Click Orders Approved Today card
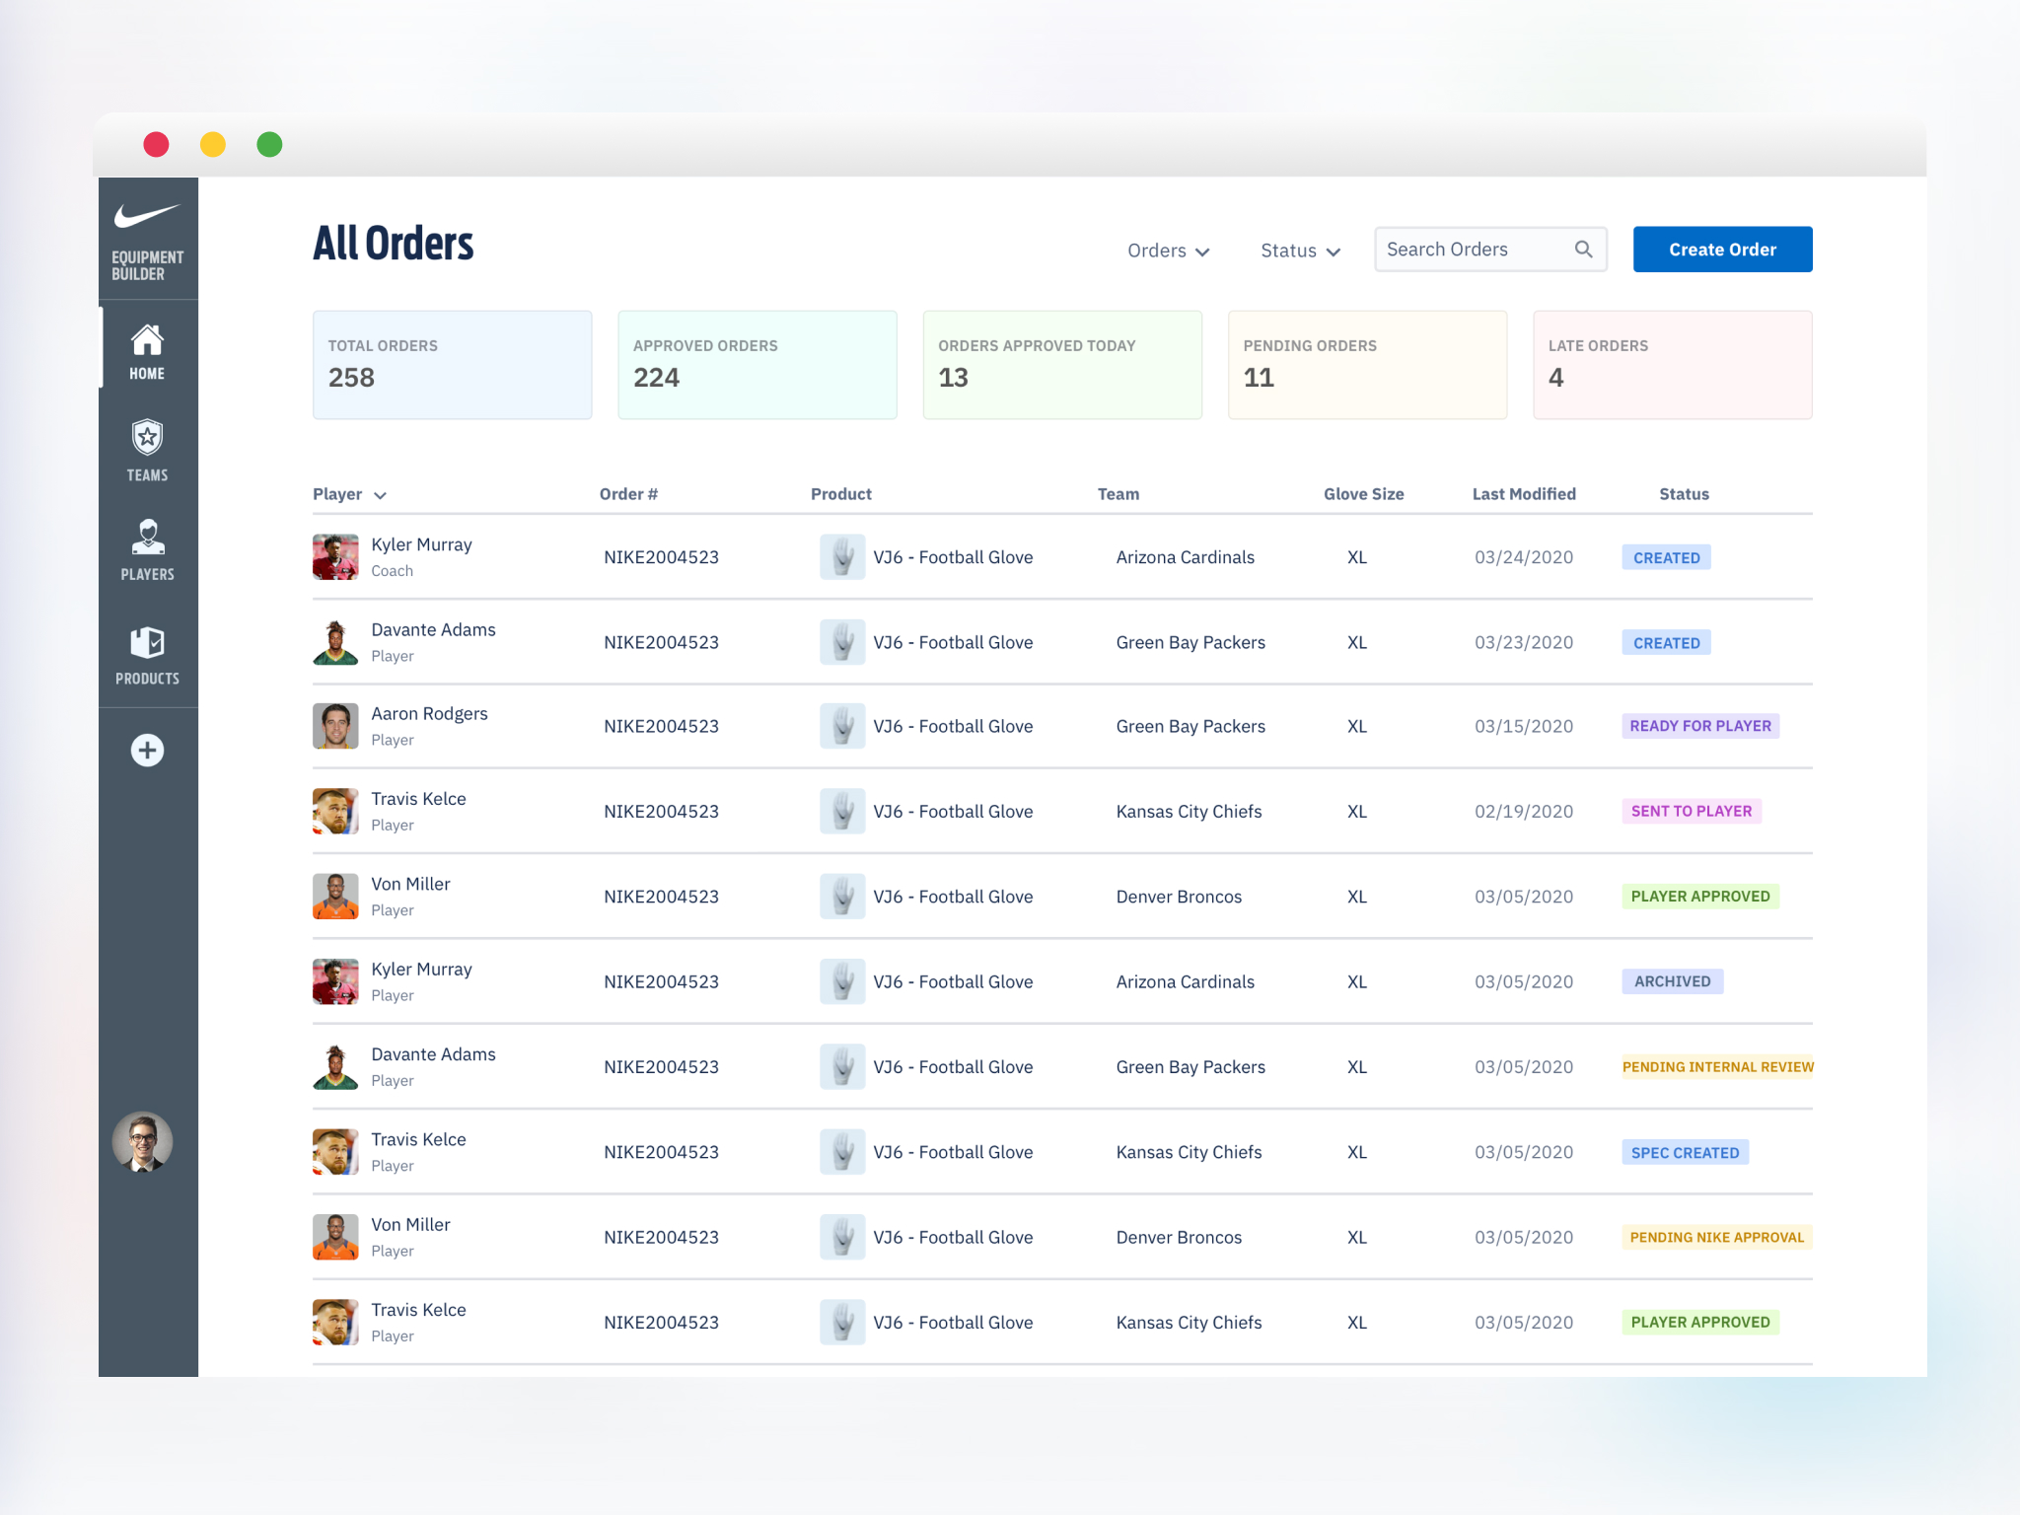 1062,365
